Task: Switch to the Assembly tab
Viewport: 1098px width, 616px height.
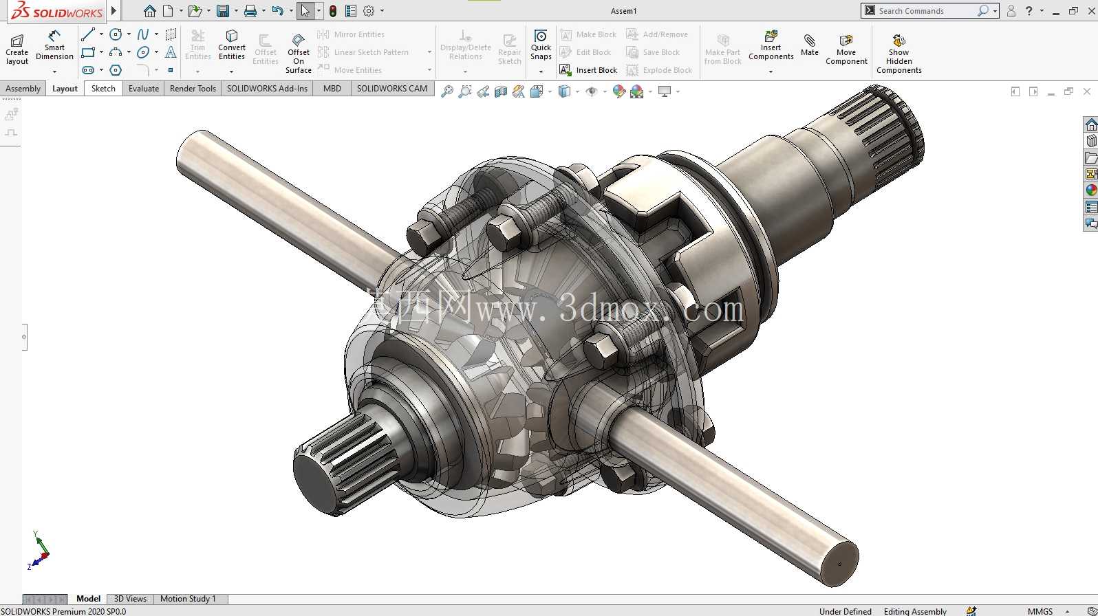Action: tap(23, 89)
